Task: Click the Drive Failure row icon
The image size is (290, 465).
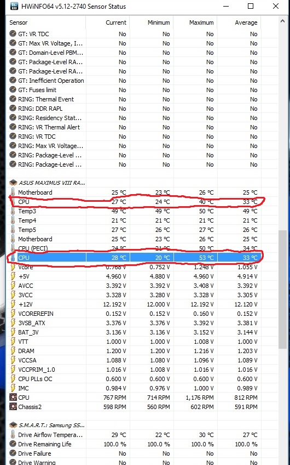Action: tap(13, 453)
